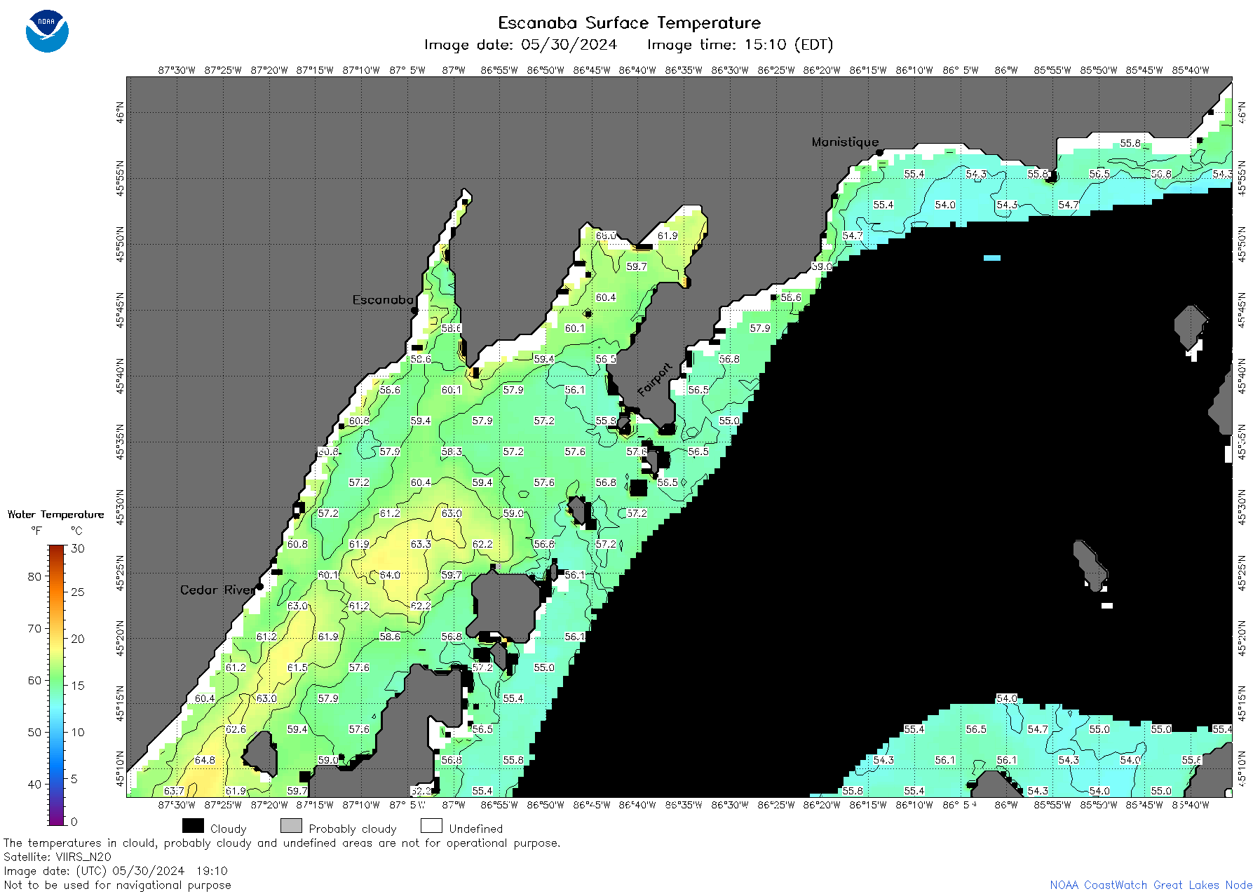Click the Escanaba Surface Temperature title

click(x=629, y=23)
